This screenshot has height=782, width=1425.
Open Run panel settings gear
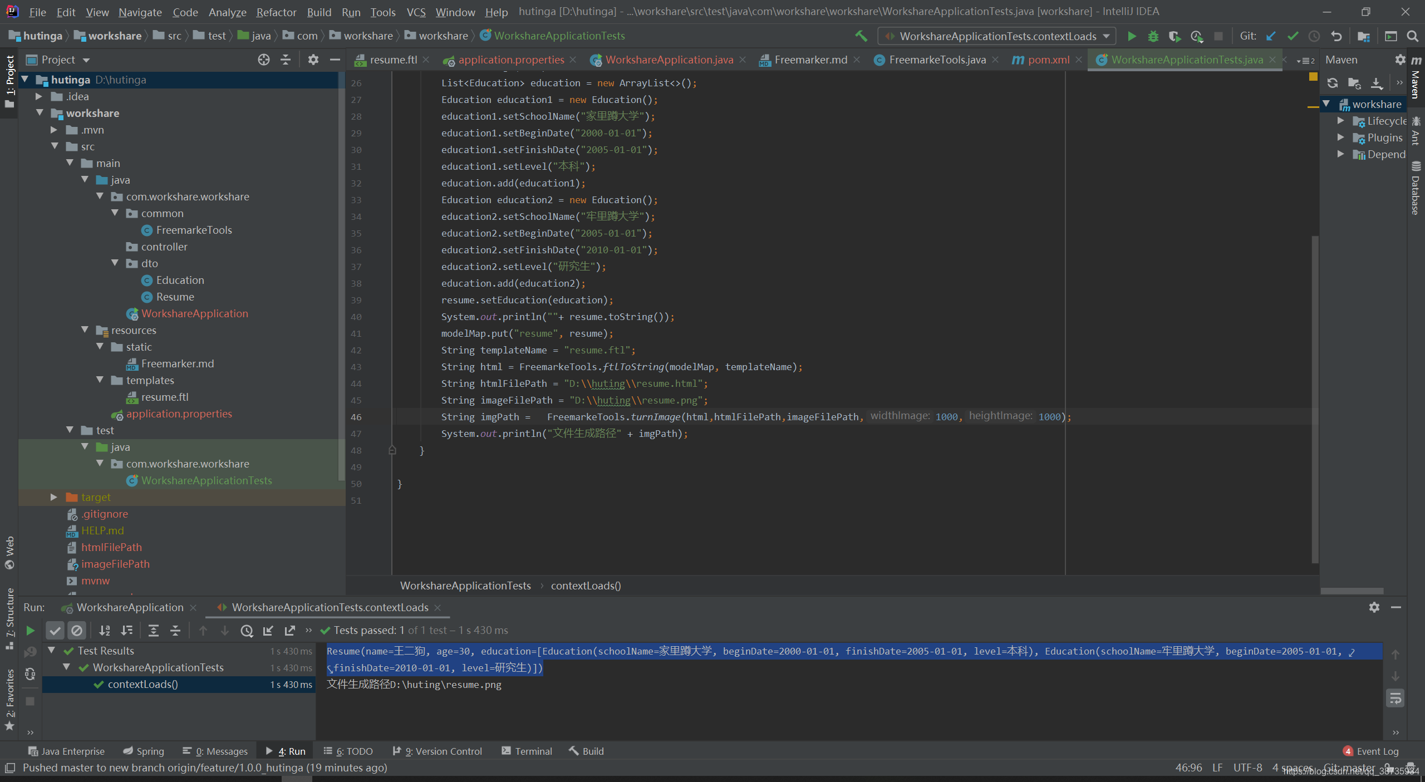click(1374, 607)
